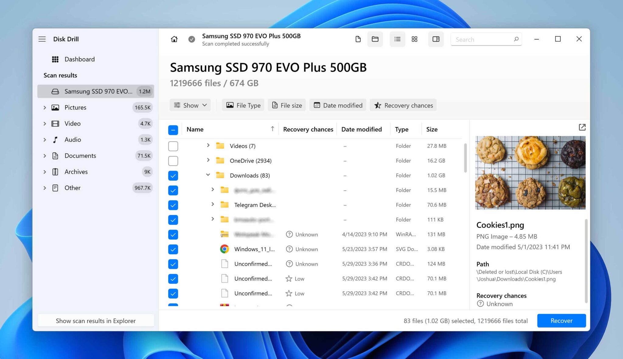Filter files by Recovery chances
Viewport: 623px width, 359px height.
[403, 105]
